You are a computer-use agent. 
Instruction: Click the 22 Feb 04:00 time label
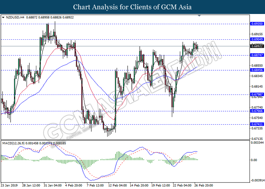point(182,185)
